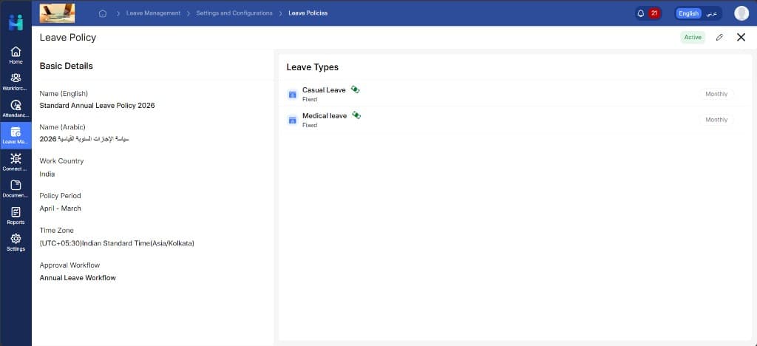The image size is (757, 346).
Task: Click Monthly tag on Casual Leave row
Action: click(716, 94)
